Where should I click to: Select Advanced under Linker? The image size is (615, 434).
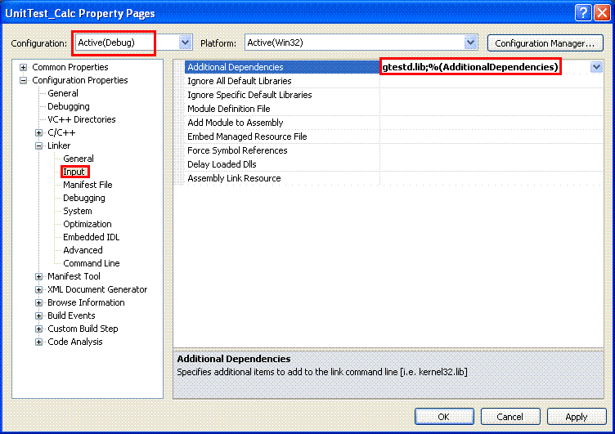click(83, 250)
